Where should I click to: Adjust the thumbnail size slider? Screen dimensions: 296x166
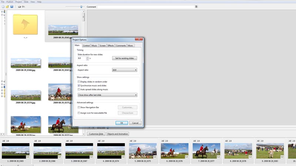point(81,7)
